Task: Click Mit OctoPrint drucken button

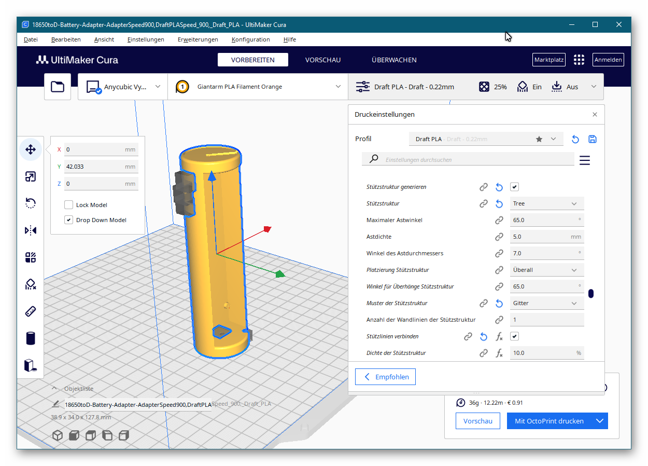Action: (549, 421)
